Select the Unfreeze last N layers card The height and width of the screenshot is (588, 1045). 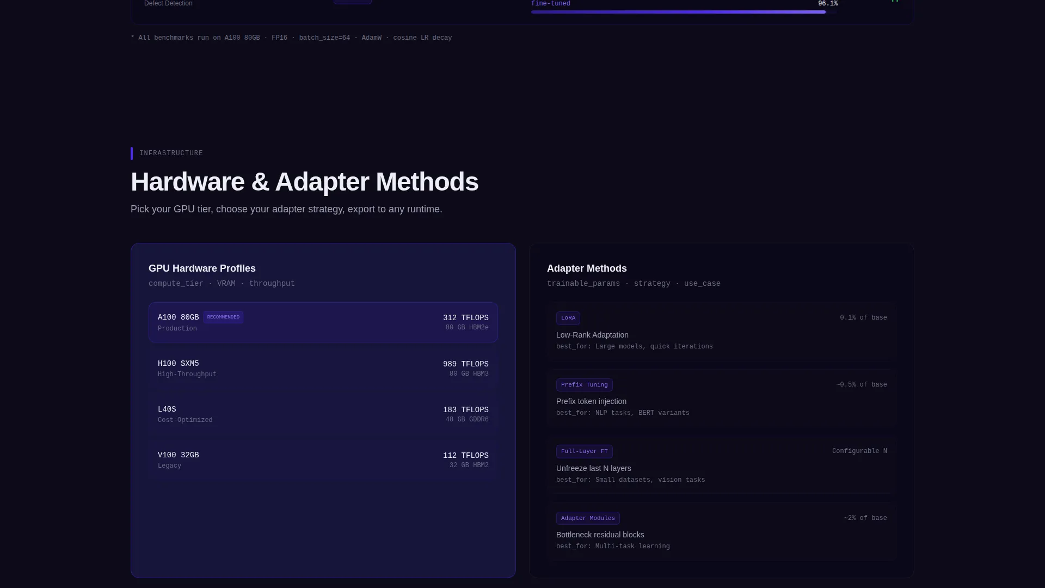721,464
